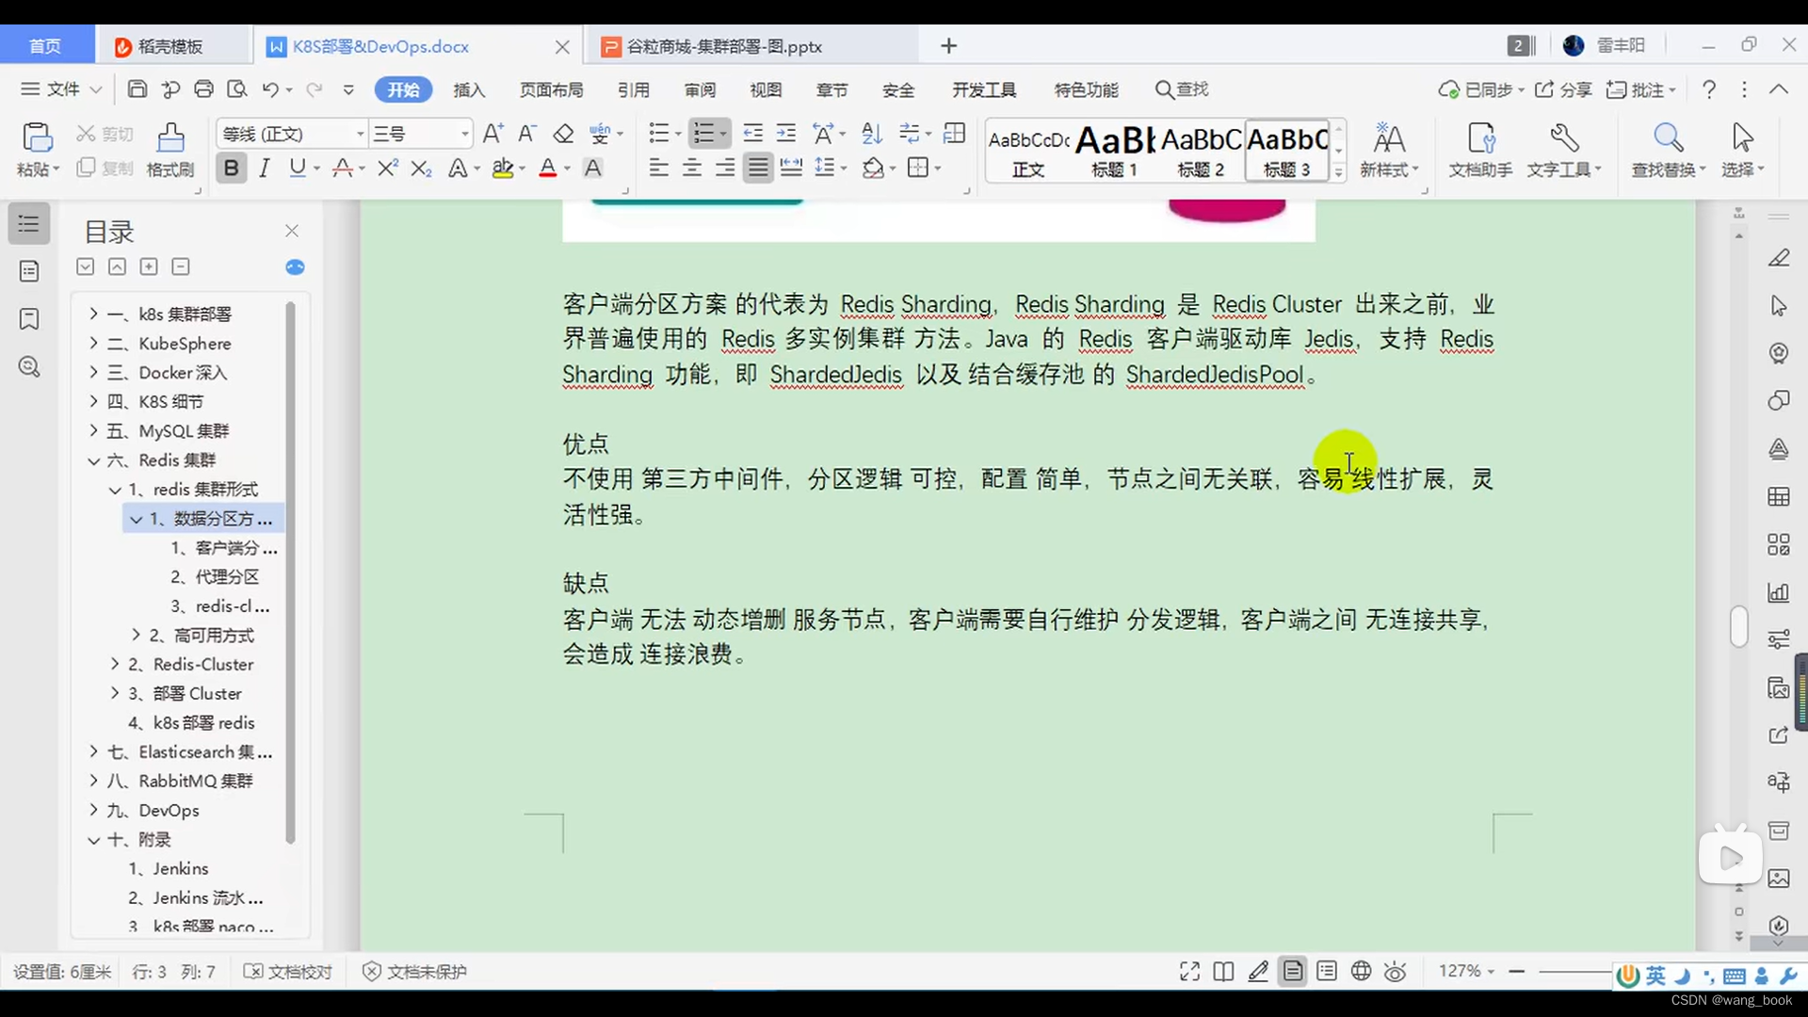
Task: Click the document vertical scrollbar thumb
Action: 1738,627
